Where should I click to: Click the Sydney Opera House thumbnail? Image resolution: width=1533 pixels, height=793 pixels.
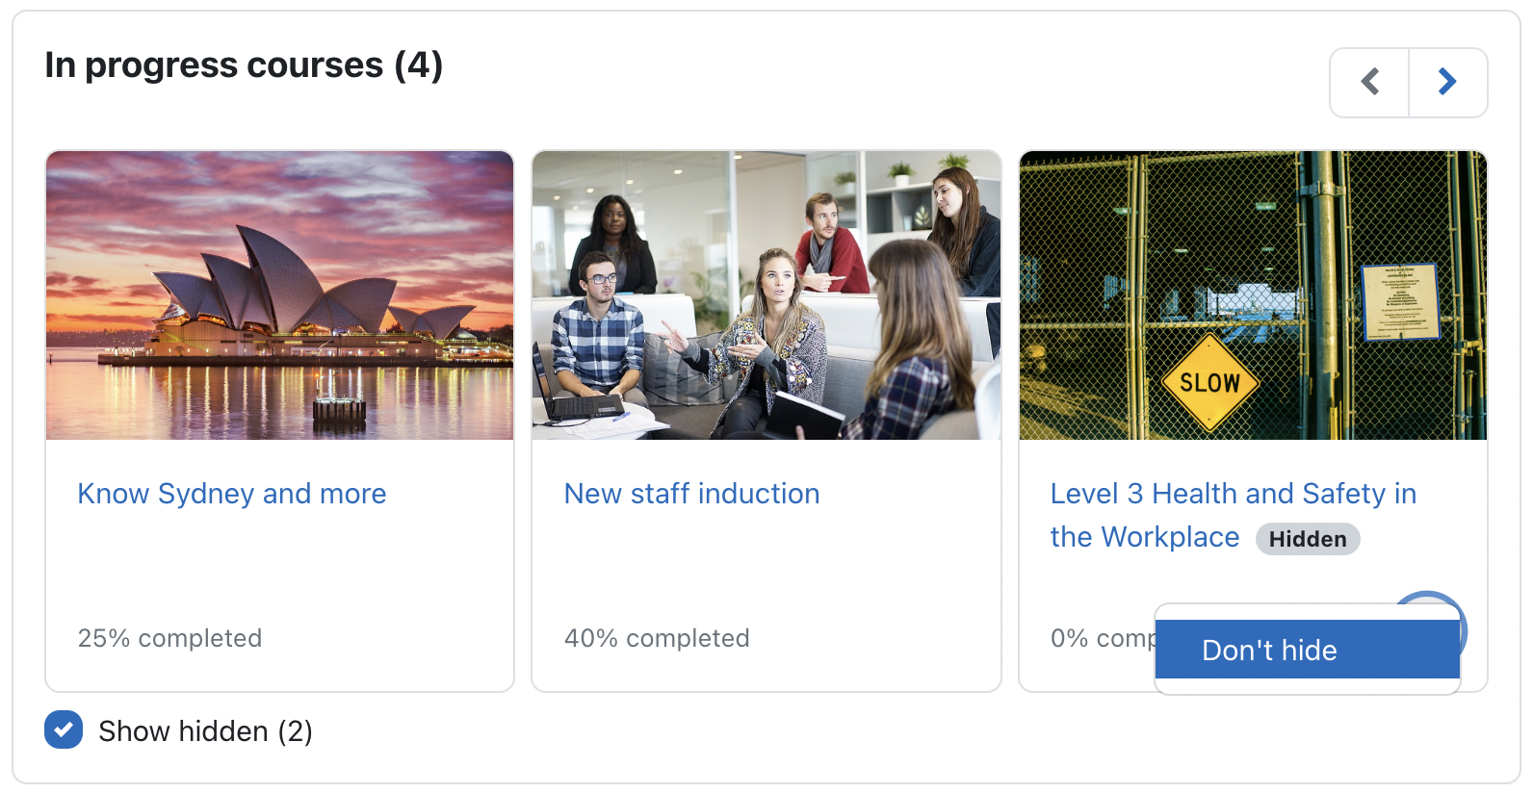point(280,294)
